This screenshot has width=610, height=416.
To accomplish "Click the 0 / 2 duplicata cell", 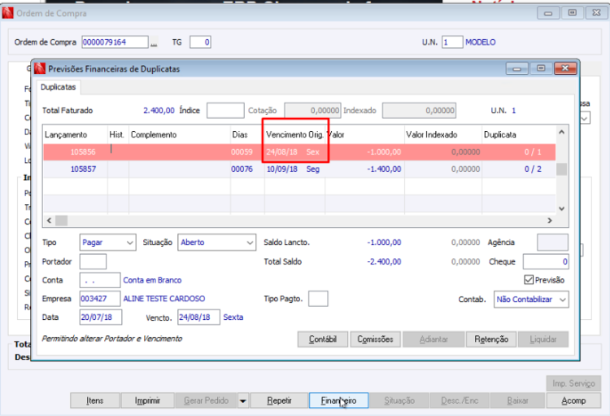I will tap(519, 169).
